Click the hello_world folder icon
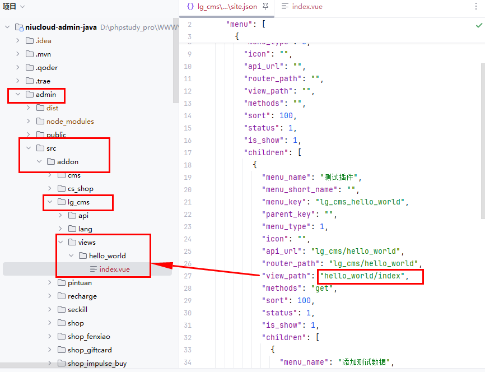485x372 pixels. click(x=83, y=256)
